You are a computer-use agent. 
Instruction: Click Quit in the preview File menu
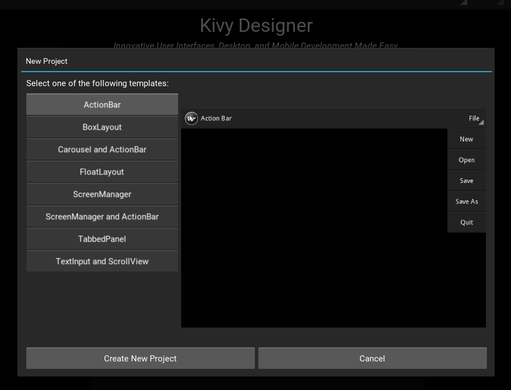466,222
